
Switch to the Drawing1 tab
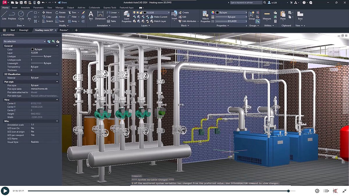(23, 30)
